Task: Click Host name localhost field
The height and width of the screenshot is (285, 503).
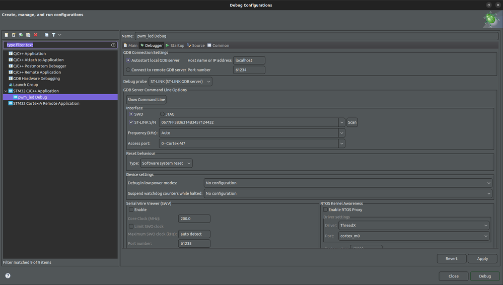Action: (249, 60)
